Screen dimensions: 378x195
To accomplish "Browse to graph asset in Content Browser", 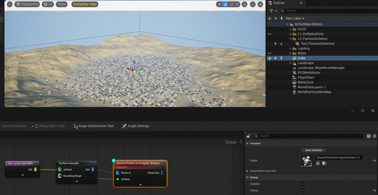I will [324, 163].
